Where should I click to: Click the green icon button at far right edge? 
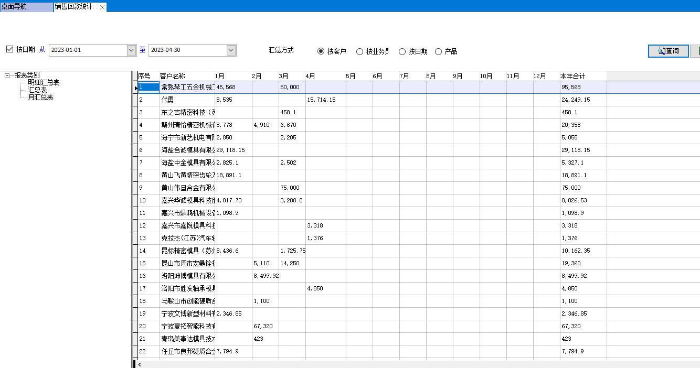[x=697, y=51]
